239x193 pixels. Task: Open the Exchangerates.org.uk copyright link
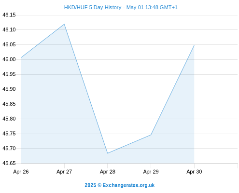pyautogui.click(x=120, y=185)
